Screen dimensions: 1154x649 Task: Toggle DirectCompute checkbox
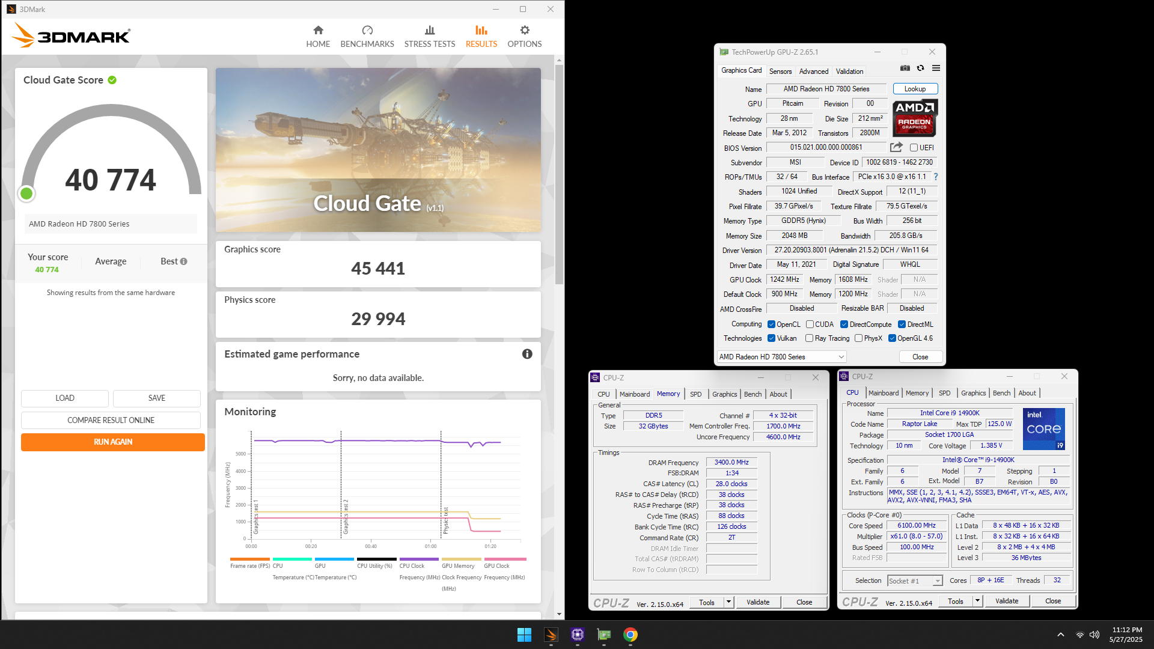pyautogui.click(x=844, y=324)
